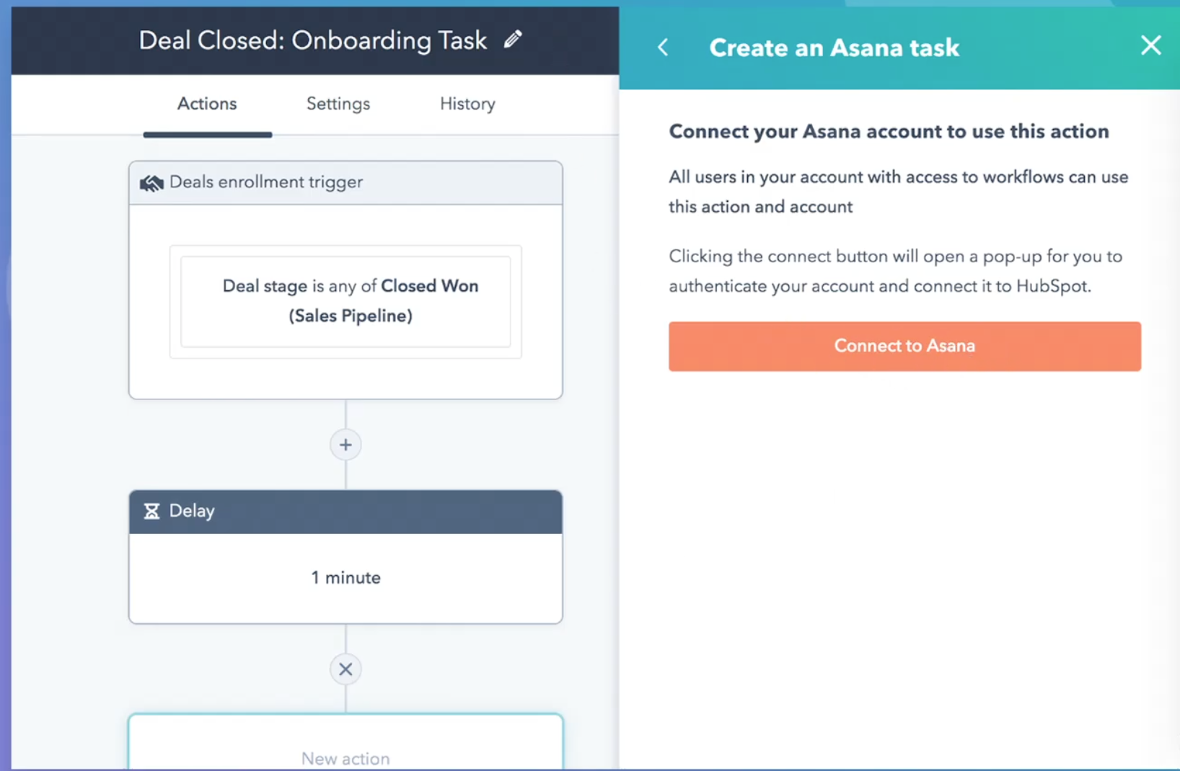
Task: Switch to the Actions tab
Action: point(207,104)
